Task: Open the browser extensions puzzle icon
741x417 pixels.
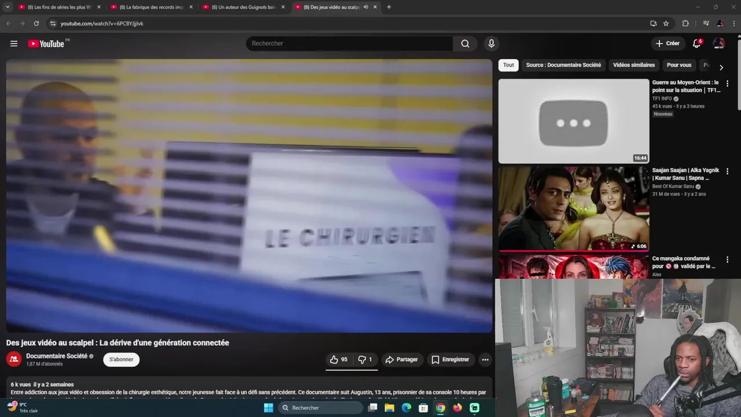Action: tap(685, 23)
